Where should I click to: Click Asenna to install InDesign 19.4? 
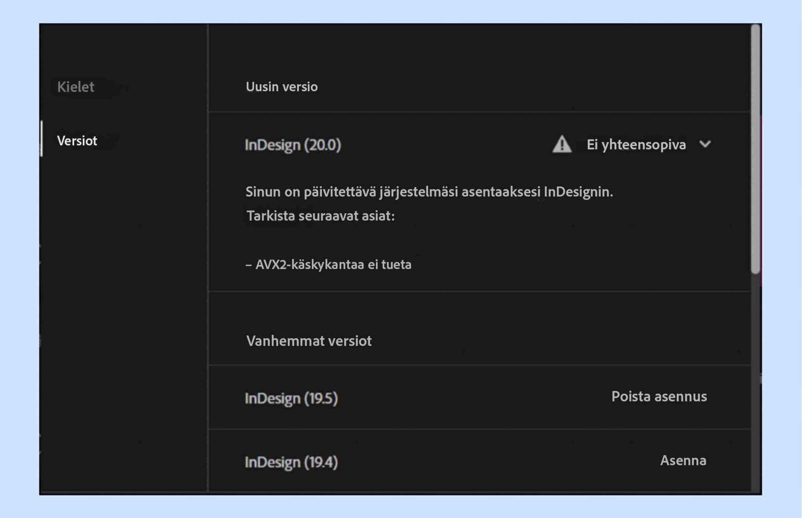(x=683, y=461)
